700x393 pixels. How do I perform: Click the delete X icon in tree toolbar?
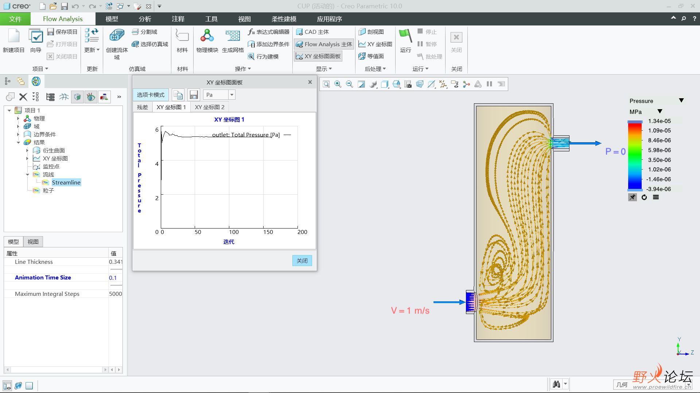click(x=23, y=97)
